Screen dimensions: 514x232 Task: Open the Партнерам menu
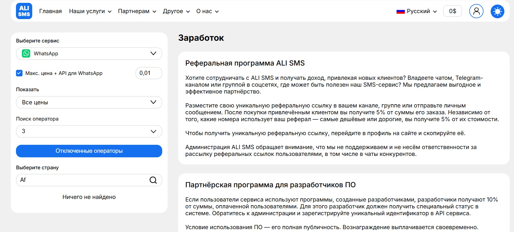click(x=137, y=11)
